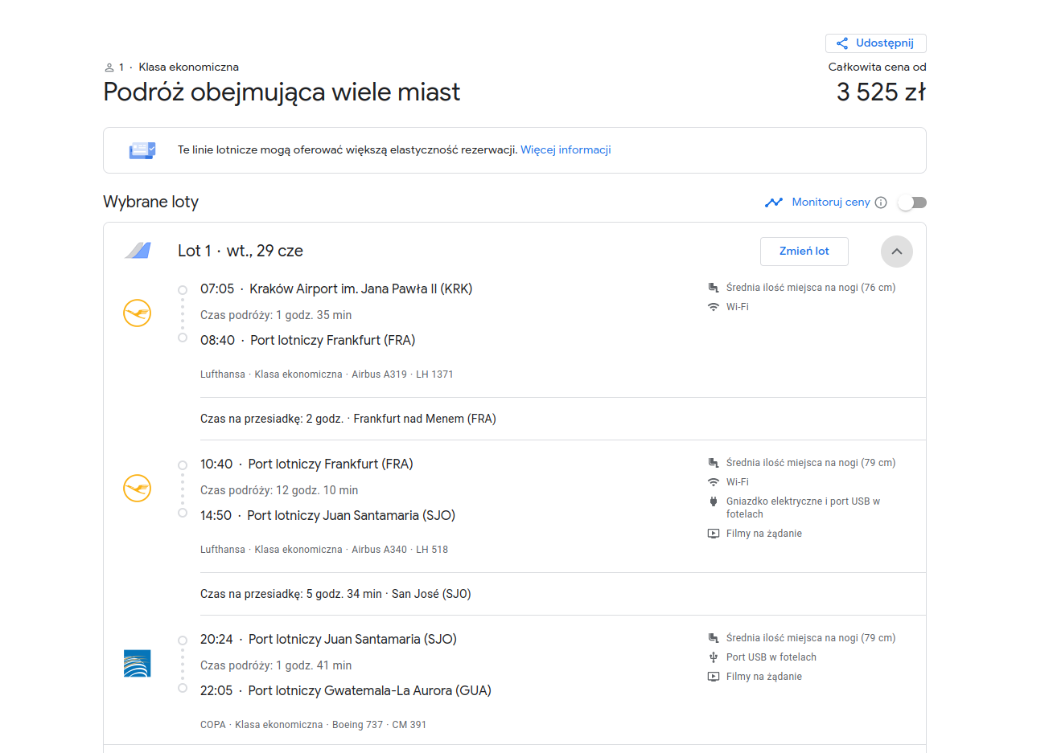Viewport: 1053px width, 753px height.
Task: Collapse the Lot 1 details chevron
Action: 896,252
